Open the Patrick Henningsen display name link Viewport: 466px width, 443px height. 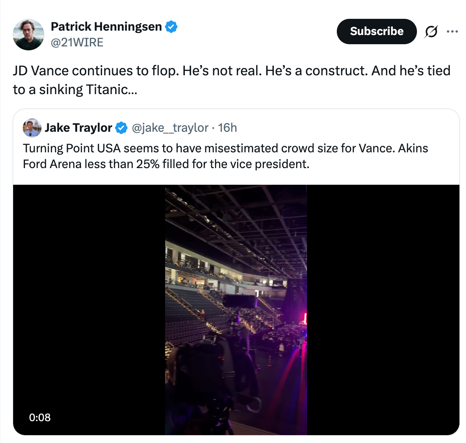point(107,27)
